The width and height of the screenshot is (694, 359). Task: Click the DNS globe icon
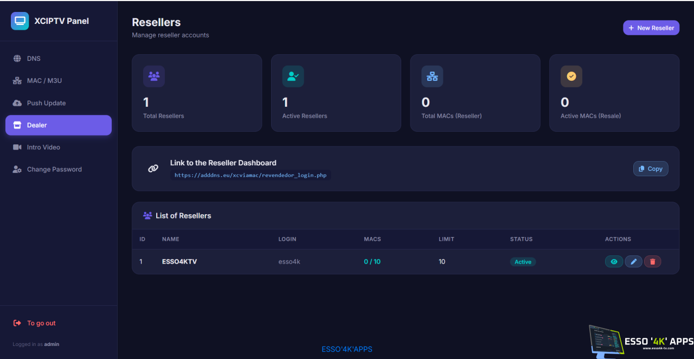pos(17,59)
